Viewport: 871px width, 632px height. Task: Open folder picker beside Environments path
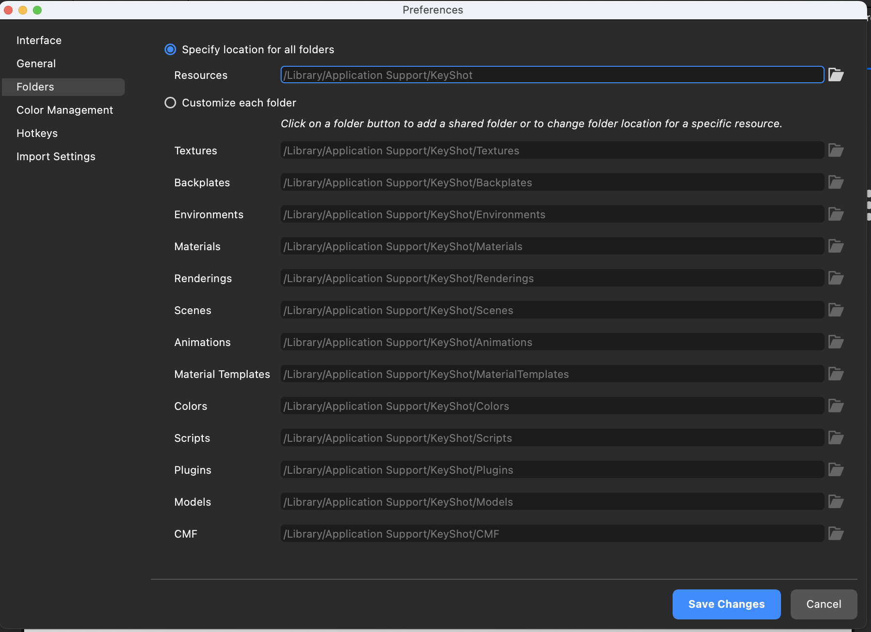(x=836, y=214)
